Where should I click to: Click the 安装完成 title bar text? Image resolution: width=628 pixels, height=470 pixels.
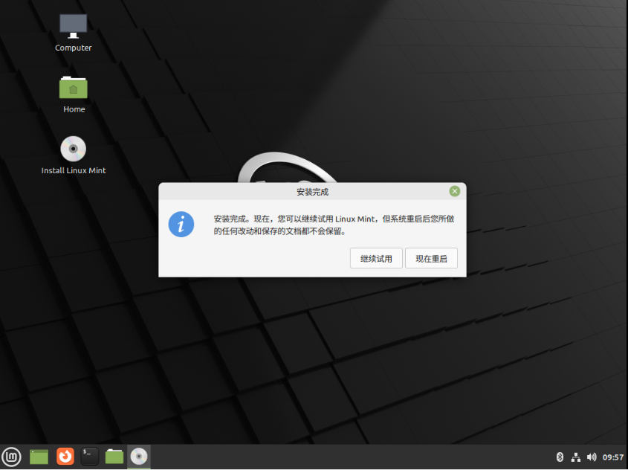tap(312, 192)
